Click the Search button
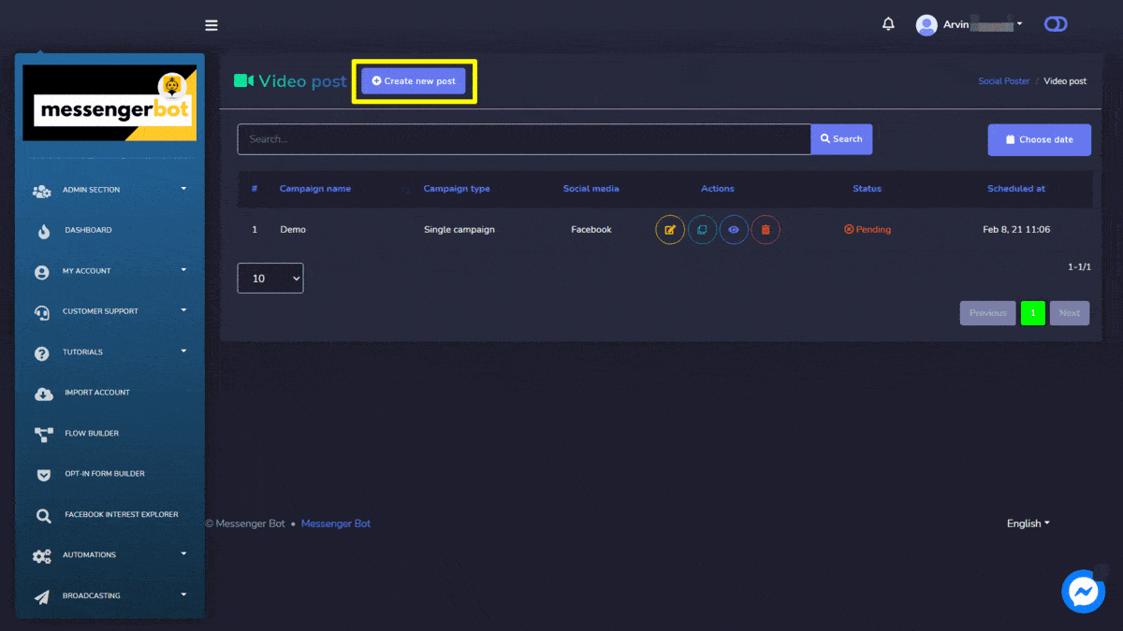The width and height of the screenshot is (1123, 631). (841, 139)
